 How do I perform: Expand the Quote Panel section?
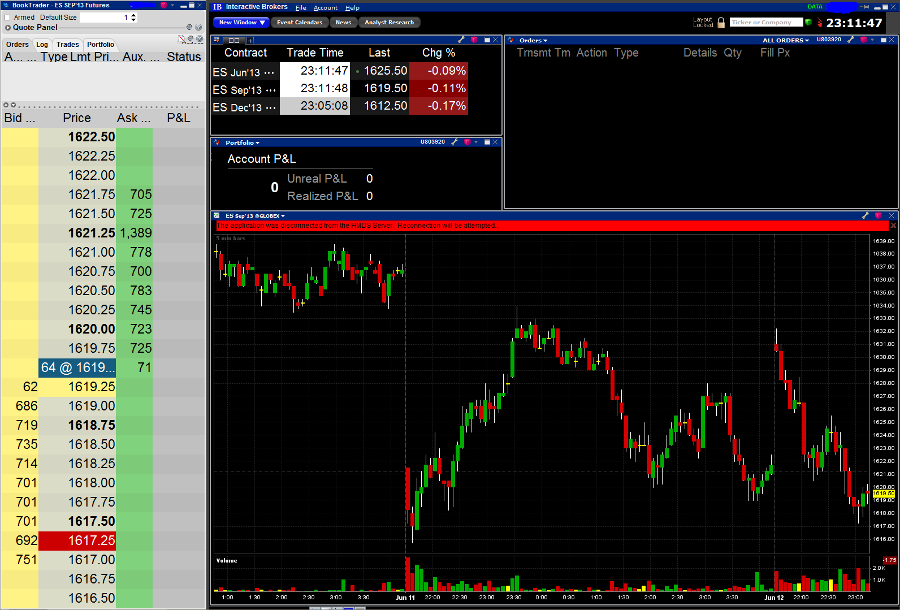coord(8,27)
